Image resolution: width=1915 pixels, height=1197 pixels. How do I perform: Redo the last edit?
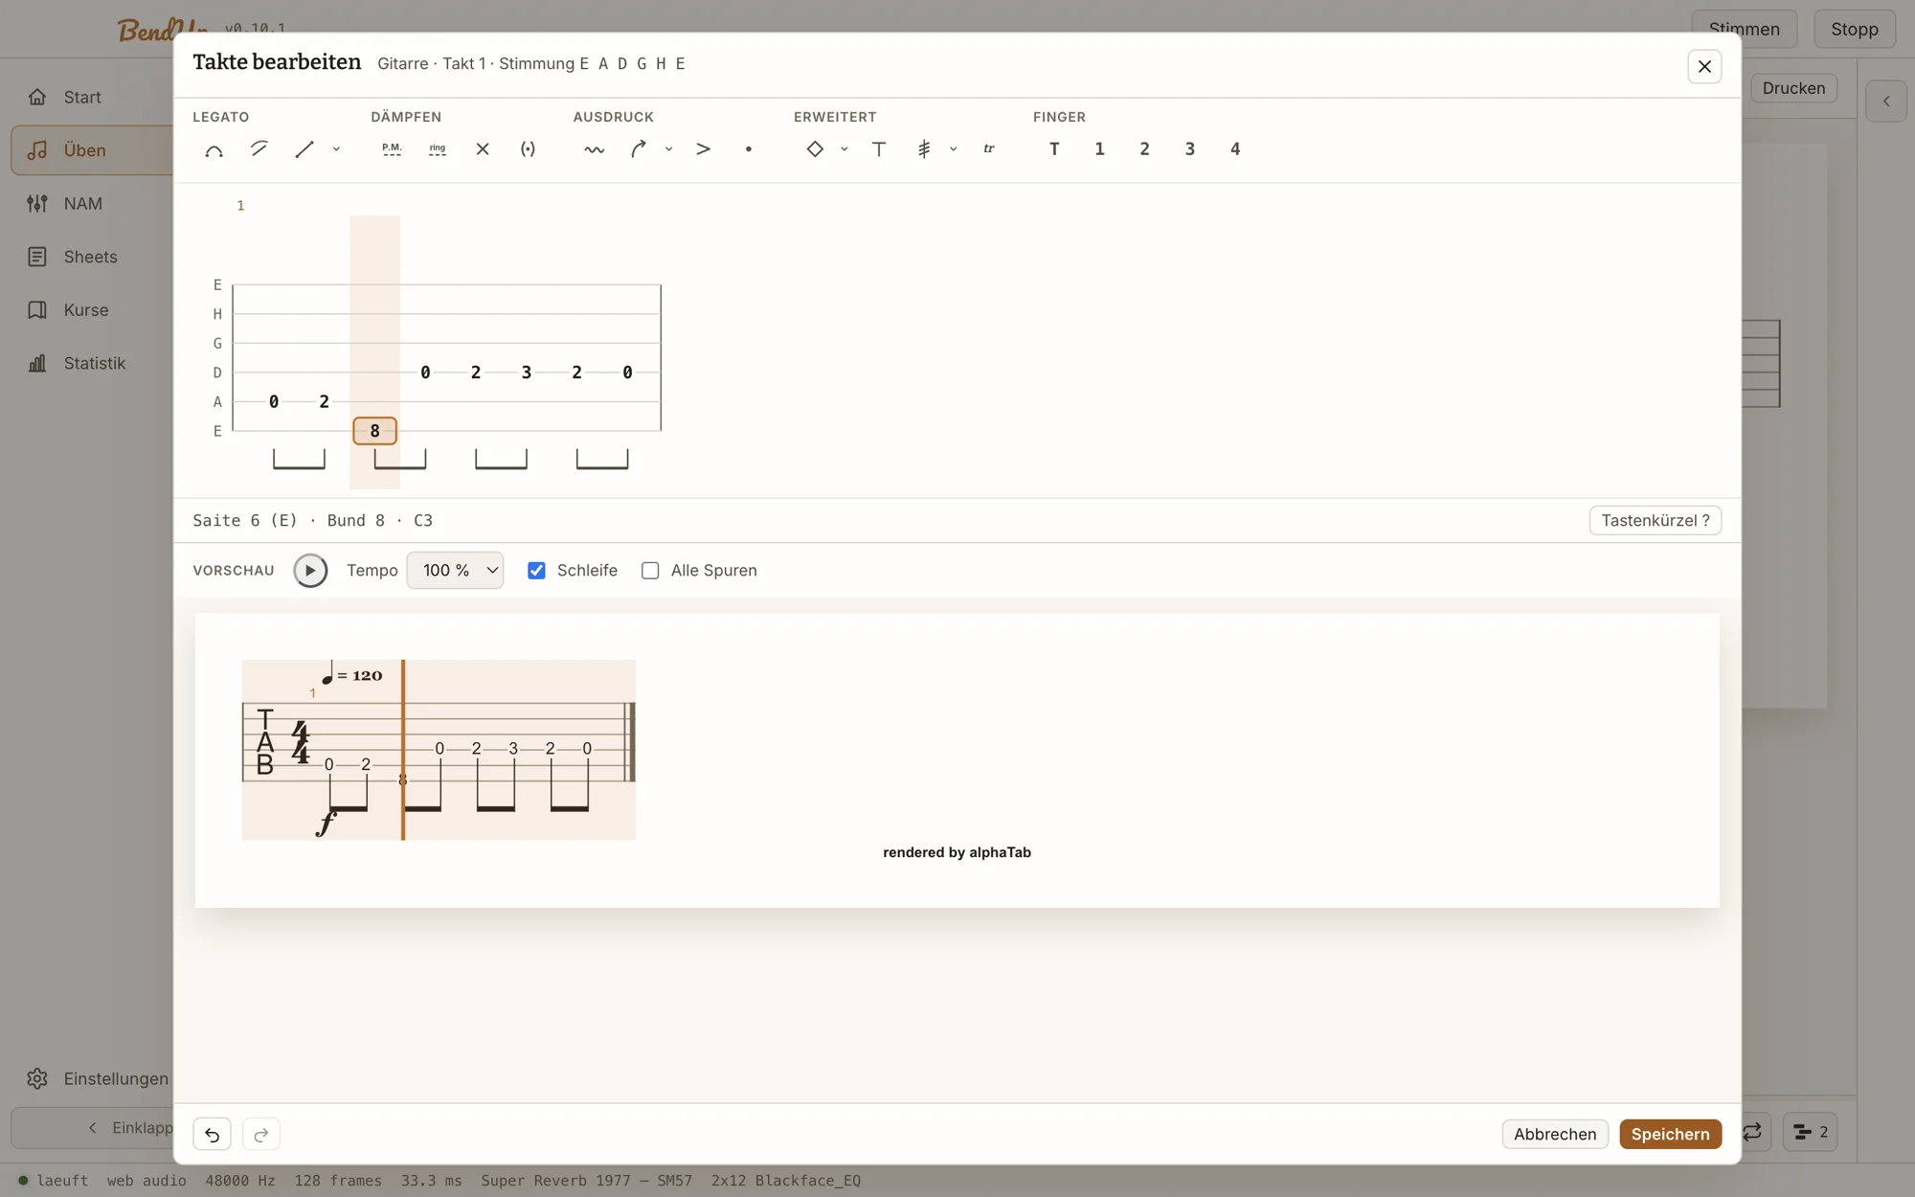tap(261, 1135)
